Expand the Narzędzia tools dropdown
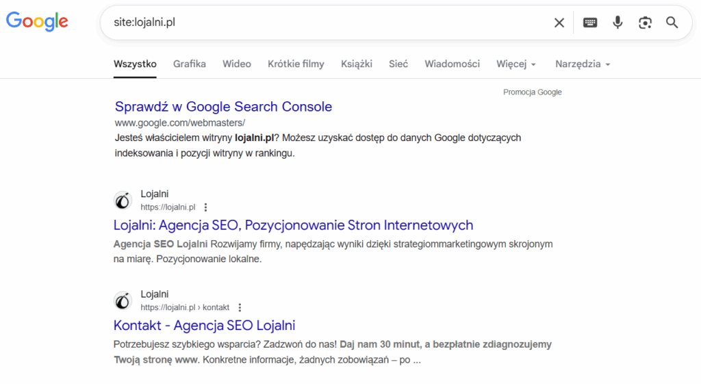Screen dimensions: 701x384 coord(582,64)
